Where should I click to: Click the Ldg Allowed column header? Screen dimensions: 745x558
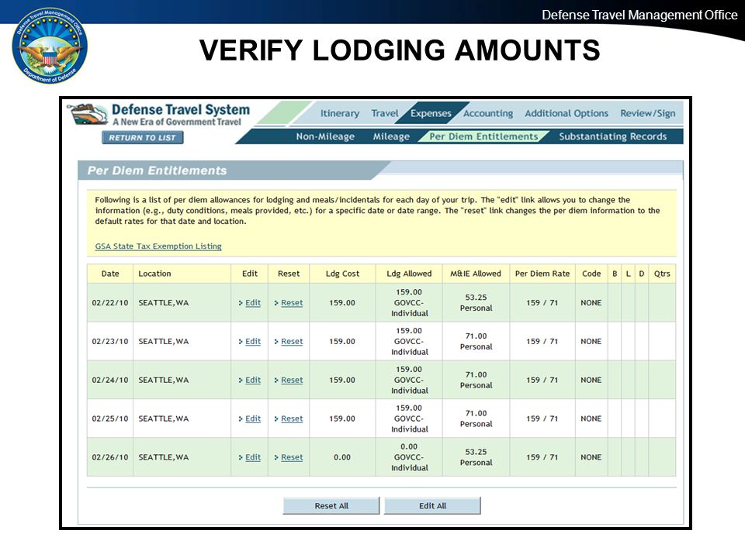409,274
